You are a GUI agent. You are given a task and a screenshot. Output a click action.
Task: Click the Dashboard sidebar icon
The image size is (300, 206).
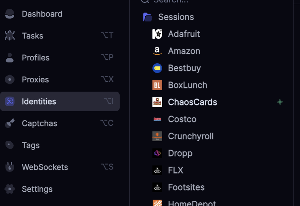[x=10, y=14]
